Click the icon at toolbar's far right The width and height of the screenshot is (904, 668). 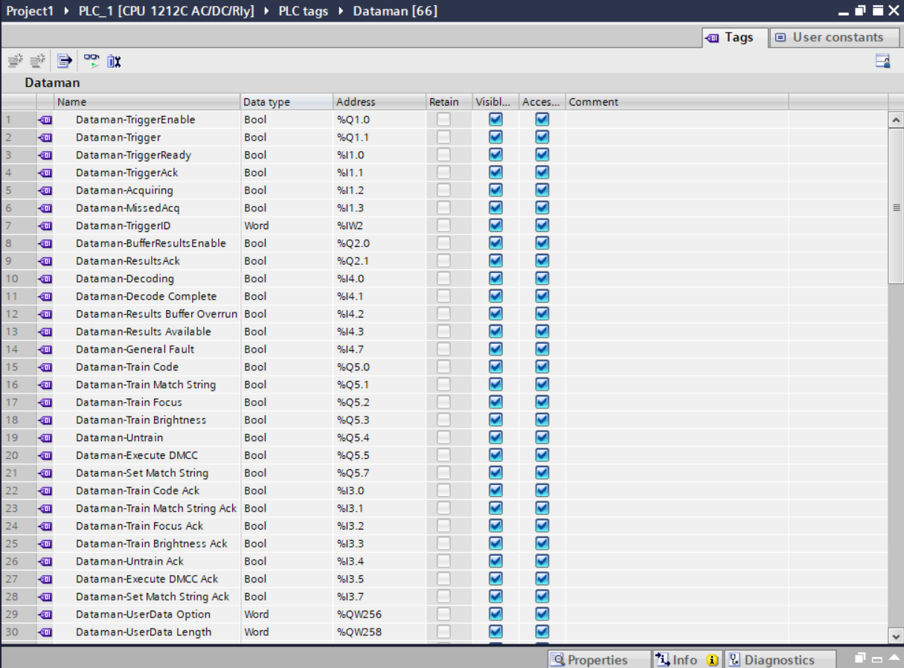[x=882, y=61]
